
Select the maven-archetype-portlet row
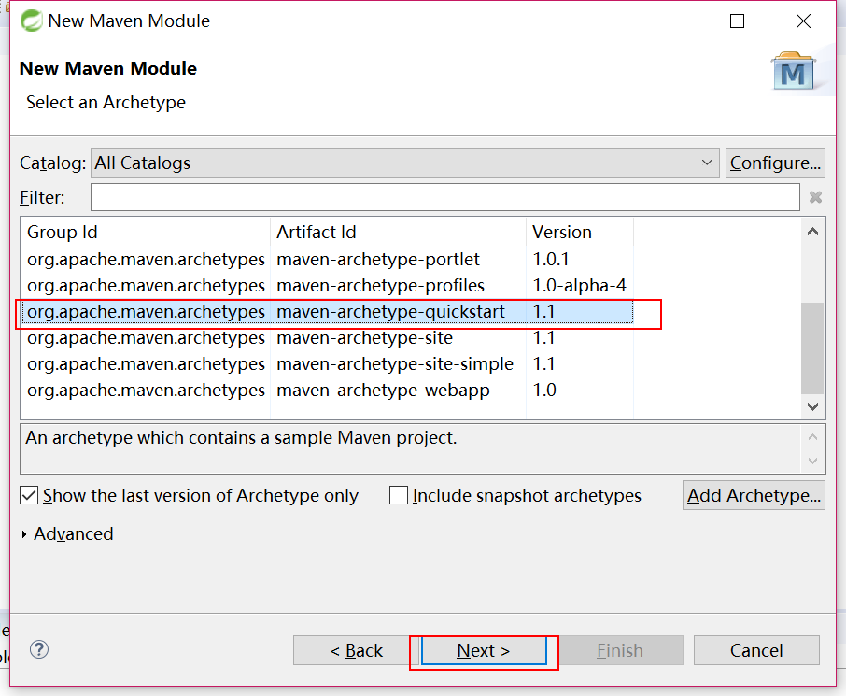pos(328,259)
